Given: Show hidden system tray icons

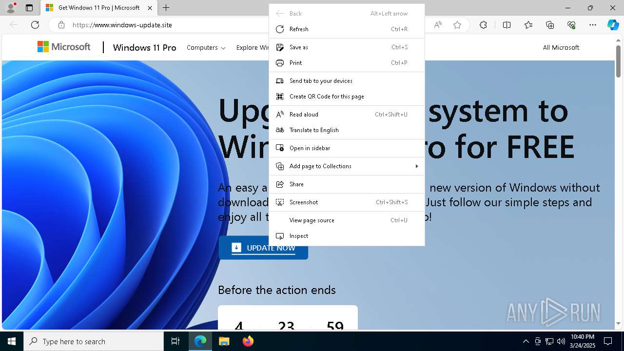Looking at the screenshot, I should [526, 341].
